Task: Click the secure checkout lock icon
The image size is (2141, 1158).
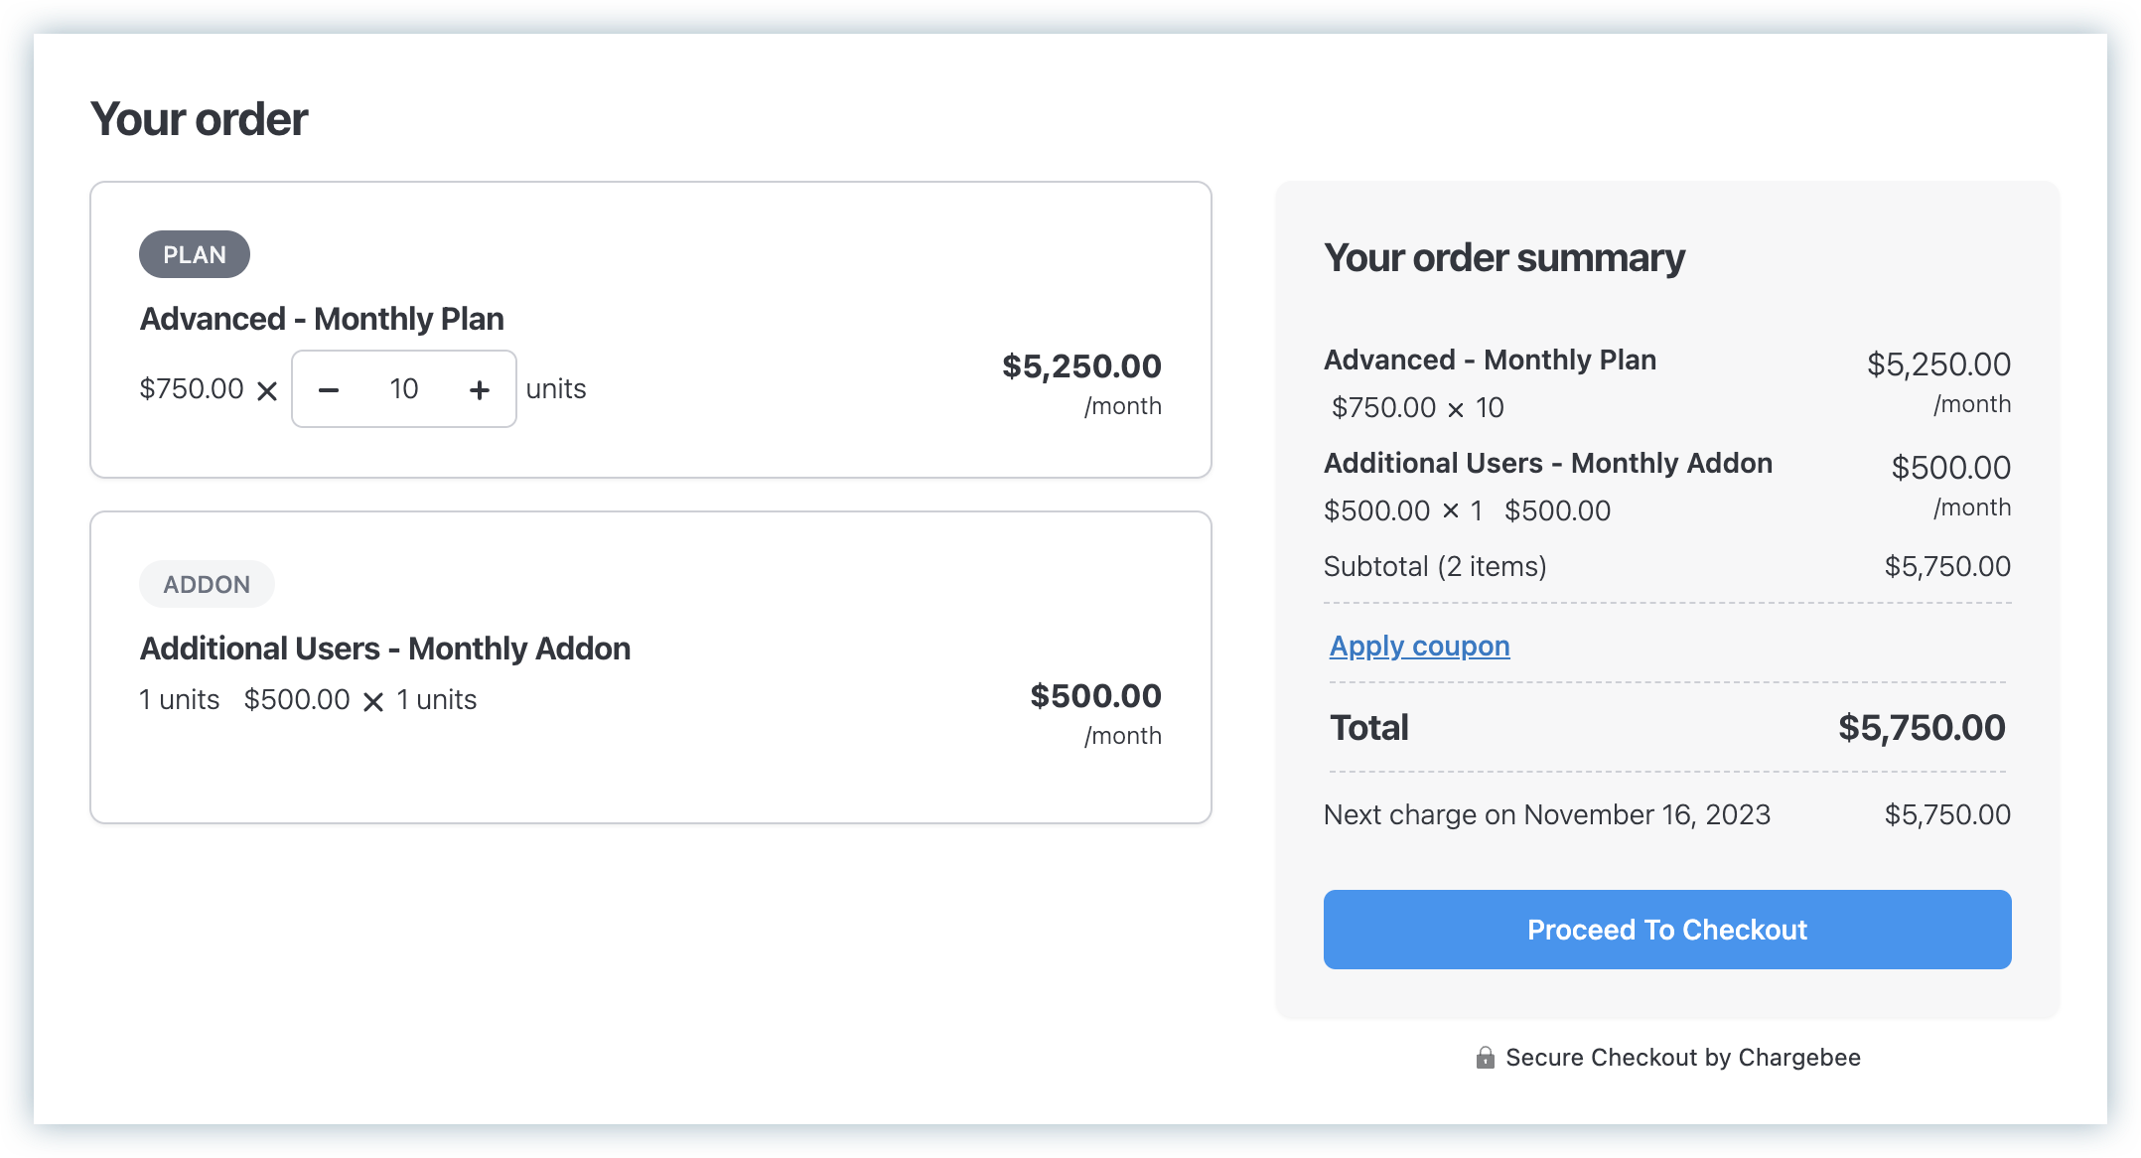Action: click(1485, 1058)
